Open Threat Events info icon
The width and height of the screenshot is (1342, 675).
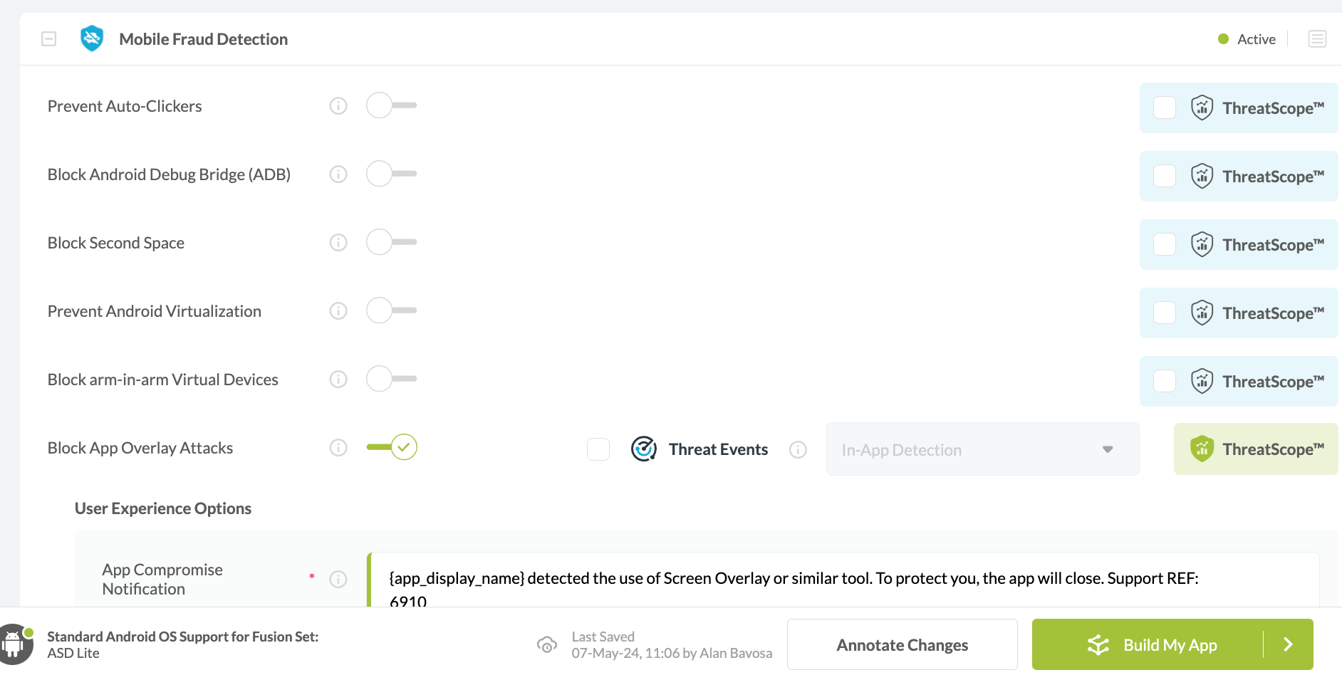pyautogui.click(x=798, y=449)
